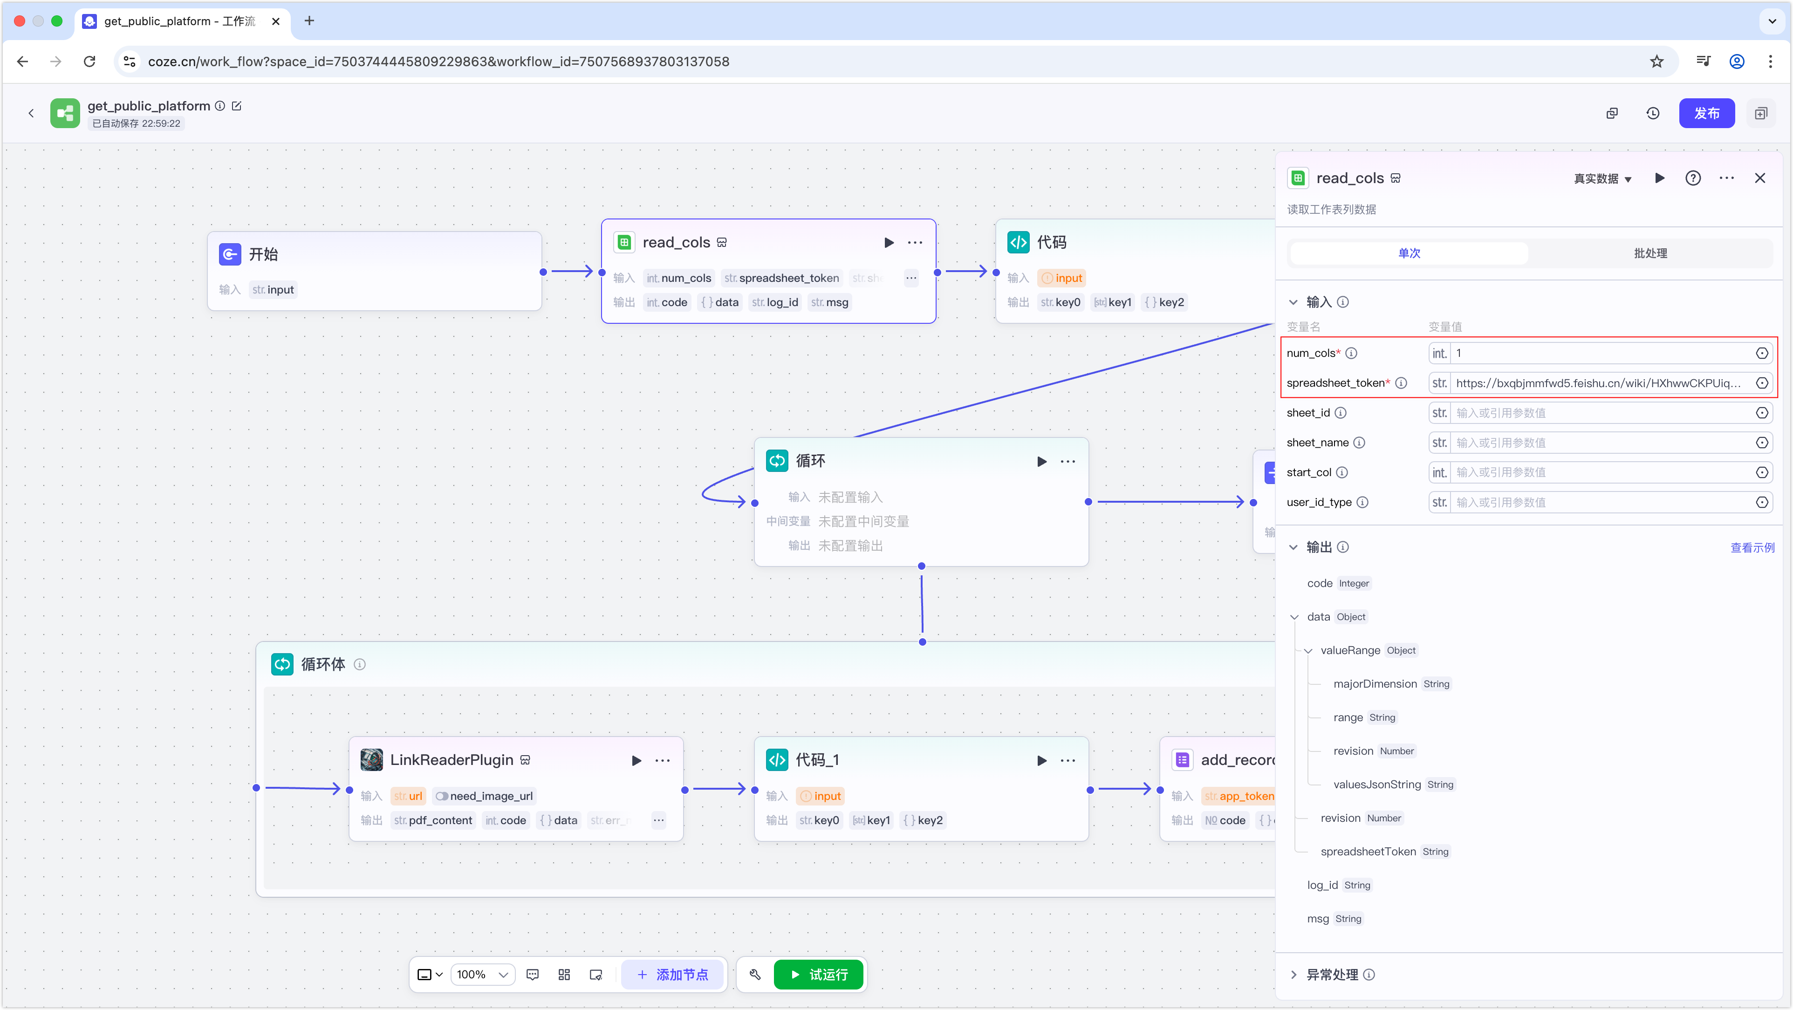The width and height of the screenshot is (1793, 1010).
Task: Click the auto-layout grid icon in bottom toolbar
Action: tap(564, 975)
